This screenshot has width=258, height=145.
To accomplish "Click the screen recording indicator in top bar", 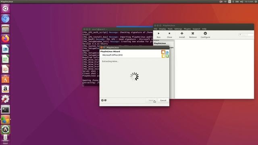I will click(x=221, y=2).
